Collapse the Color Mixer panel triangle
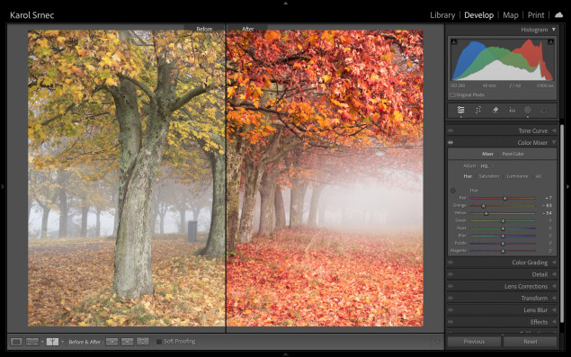 point(554,142)
